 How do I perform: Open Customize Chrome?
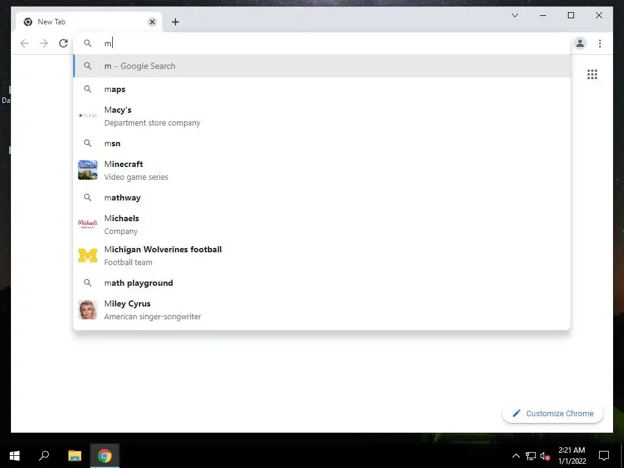click(x=553, y=414)
